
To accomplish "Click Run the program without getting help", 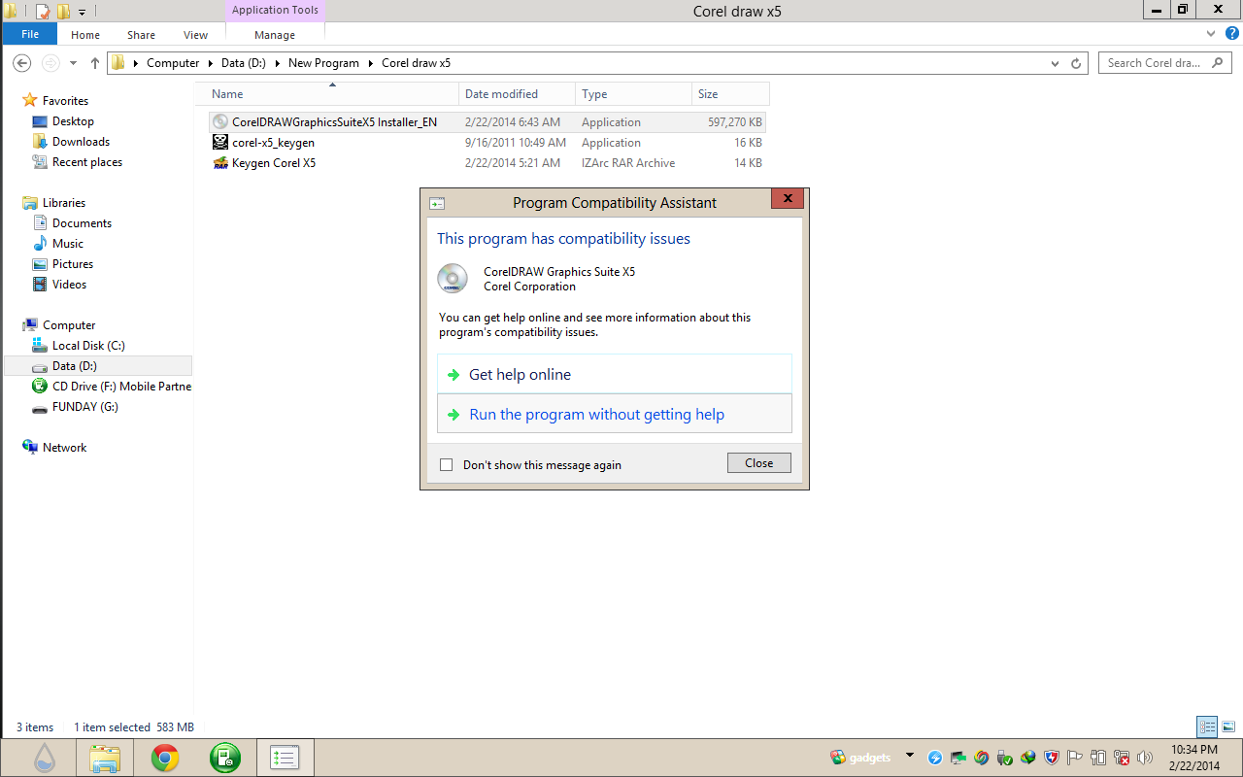I will (x=615, y=414).
